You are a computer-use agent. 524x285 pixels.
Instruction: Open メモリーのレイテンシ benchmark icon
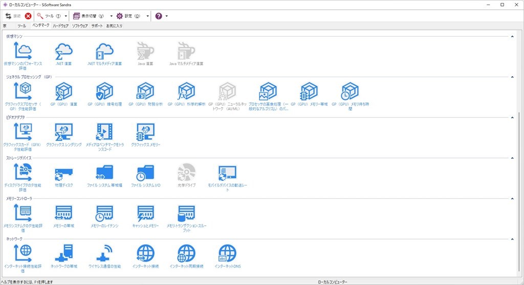pyautogui.click(x=104, y=213)
